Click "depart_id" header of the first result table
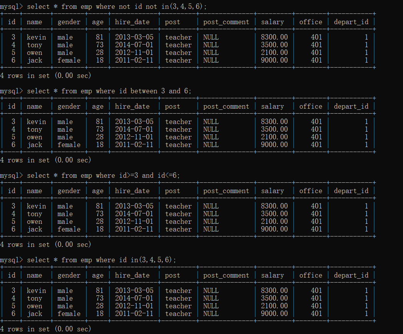The image size is (403, 334). click(351, 22)
